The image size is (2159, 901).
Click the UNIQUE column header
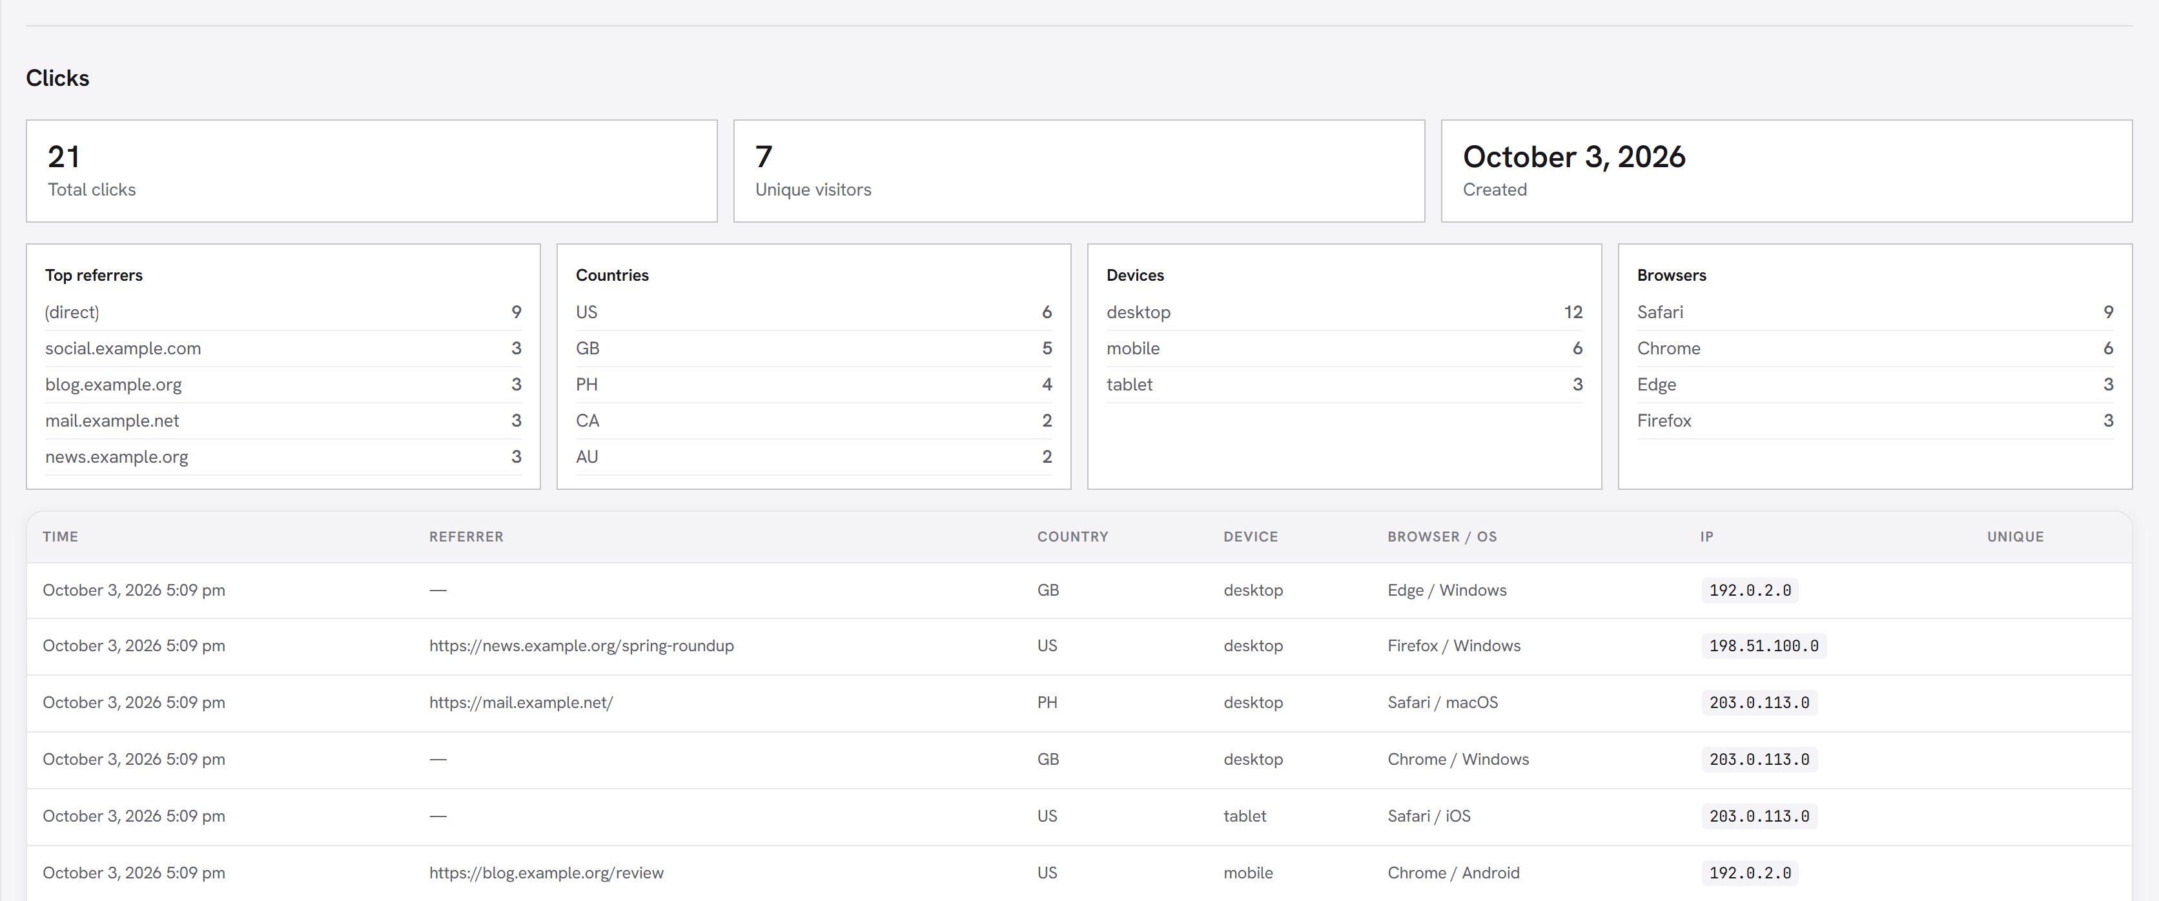coord(2015,536)
